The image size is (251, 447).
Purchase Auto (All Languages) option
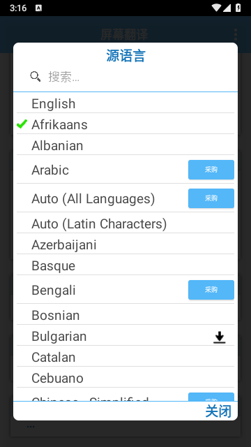click(x=211, y=198)
